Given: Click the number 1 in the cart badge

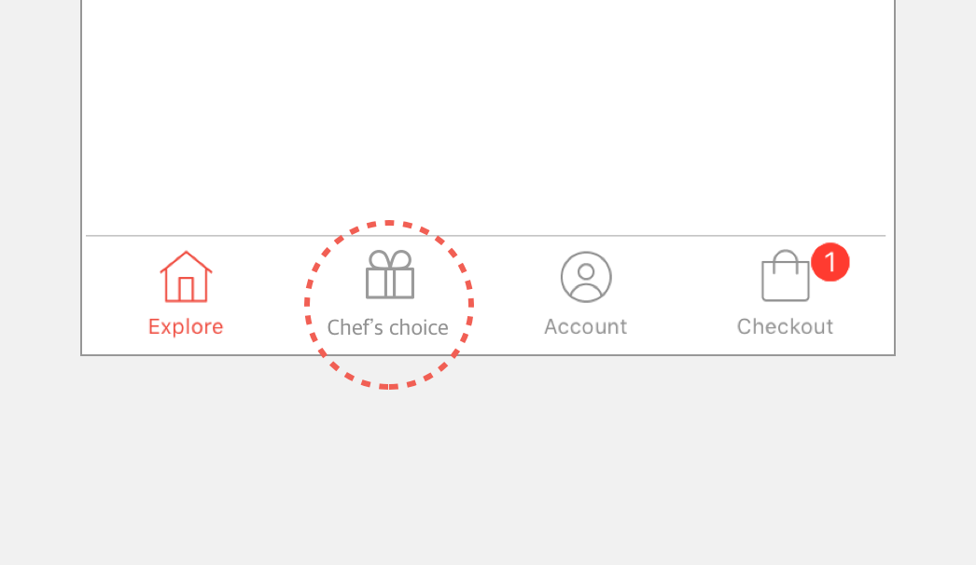Looking at the screenshot, I should [830, 262].
